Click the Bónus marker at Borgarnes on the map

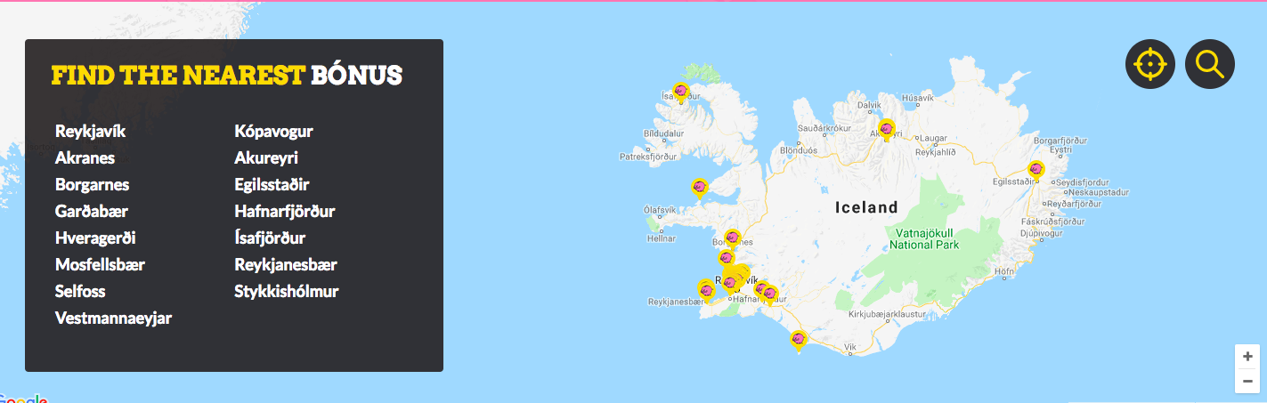coord(732,238)
